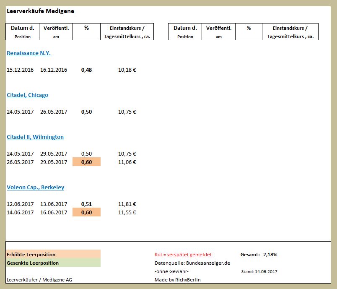337x289 pixels.
Task: Click the left table's Einstandskurs header
Action: 127,31
